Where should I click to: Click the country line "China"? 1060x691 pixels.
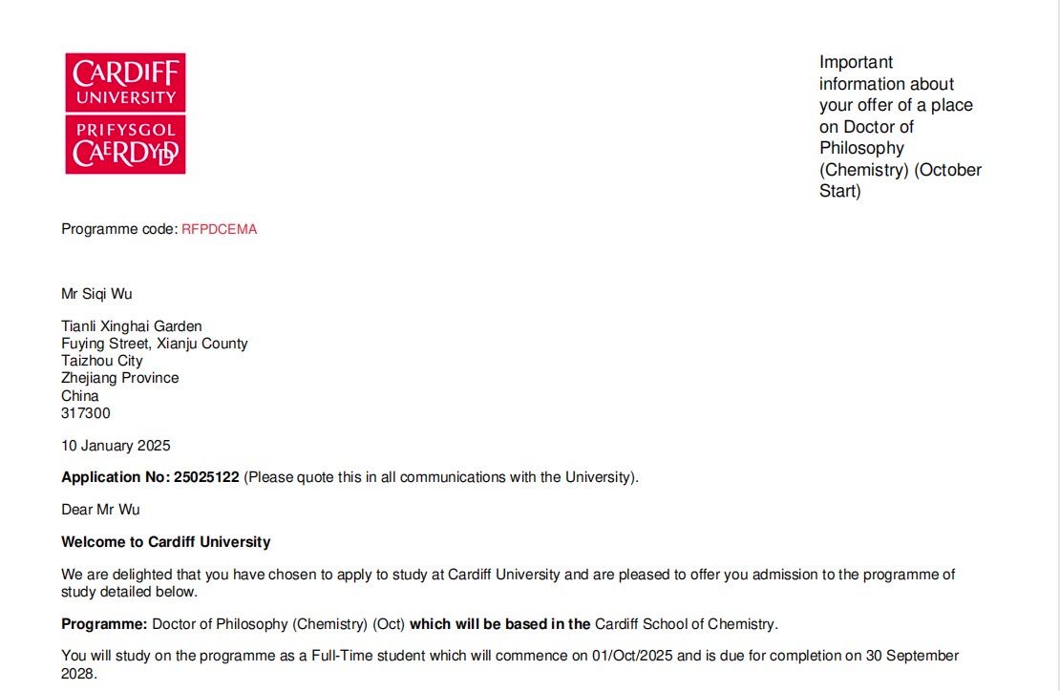pyautogui.click(x=80, y=396)
